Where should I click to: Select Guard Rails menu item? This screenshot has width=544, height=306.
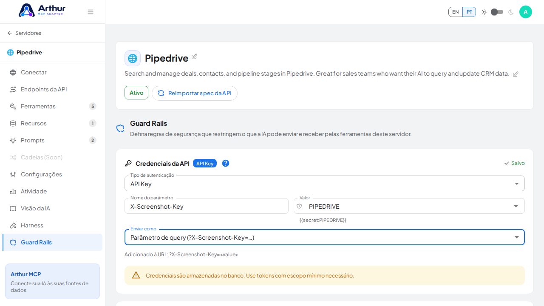click(x=52, y=242)
